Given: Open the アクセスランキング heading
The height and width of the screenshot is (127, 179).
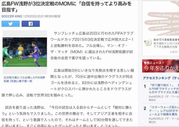Looking at the screenshot, I should point(161,78).
